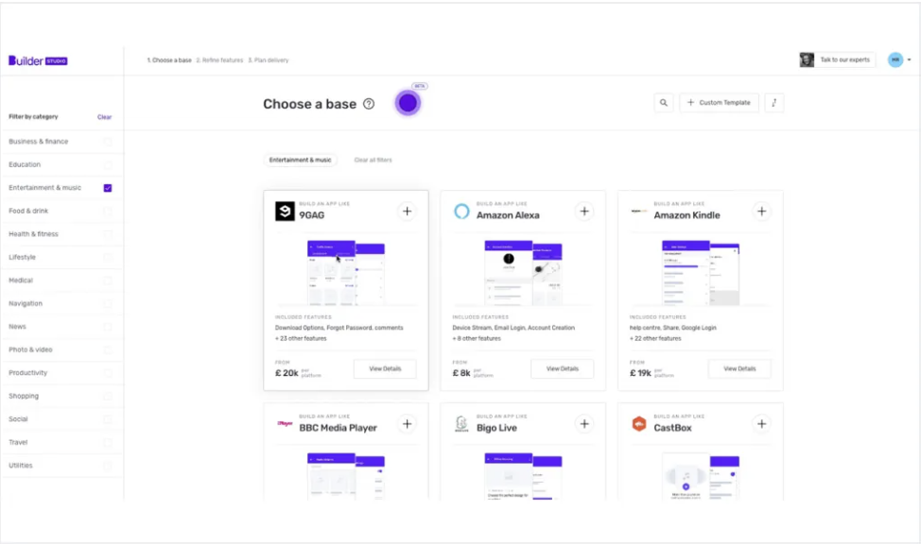The image size is (921, 544).
Task: Click the Amazon Alexa ring logo
Action: tap(461, 212)
